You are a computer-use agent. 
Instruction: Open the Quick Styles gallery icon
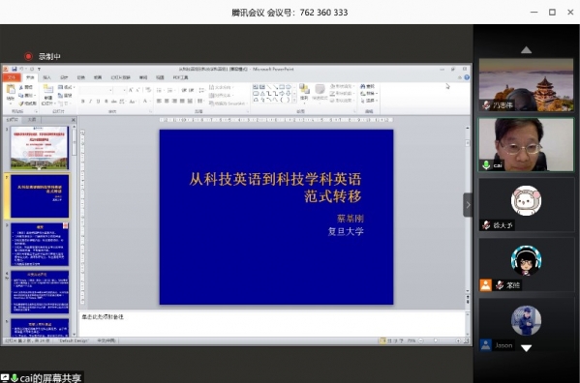pos(320,90)
